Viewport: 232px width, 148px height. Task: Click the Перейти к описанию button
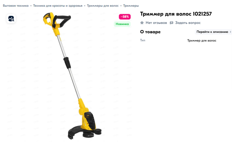point(213,32)
